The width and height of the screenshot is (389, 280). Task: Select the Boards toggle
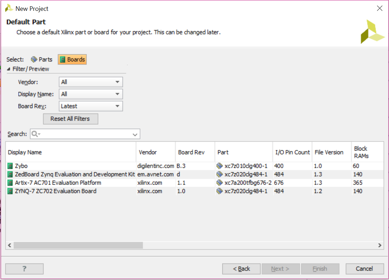[x=72, y=59]
